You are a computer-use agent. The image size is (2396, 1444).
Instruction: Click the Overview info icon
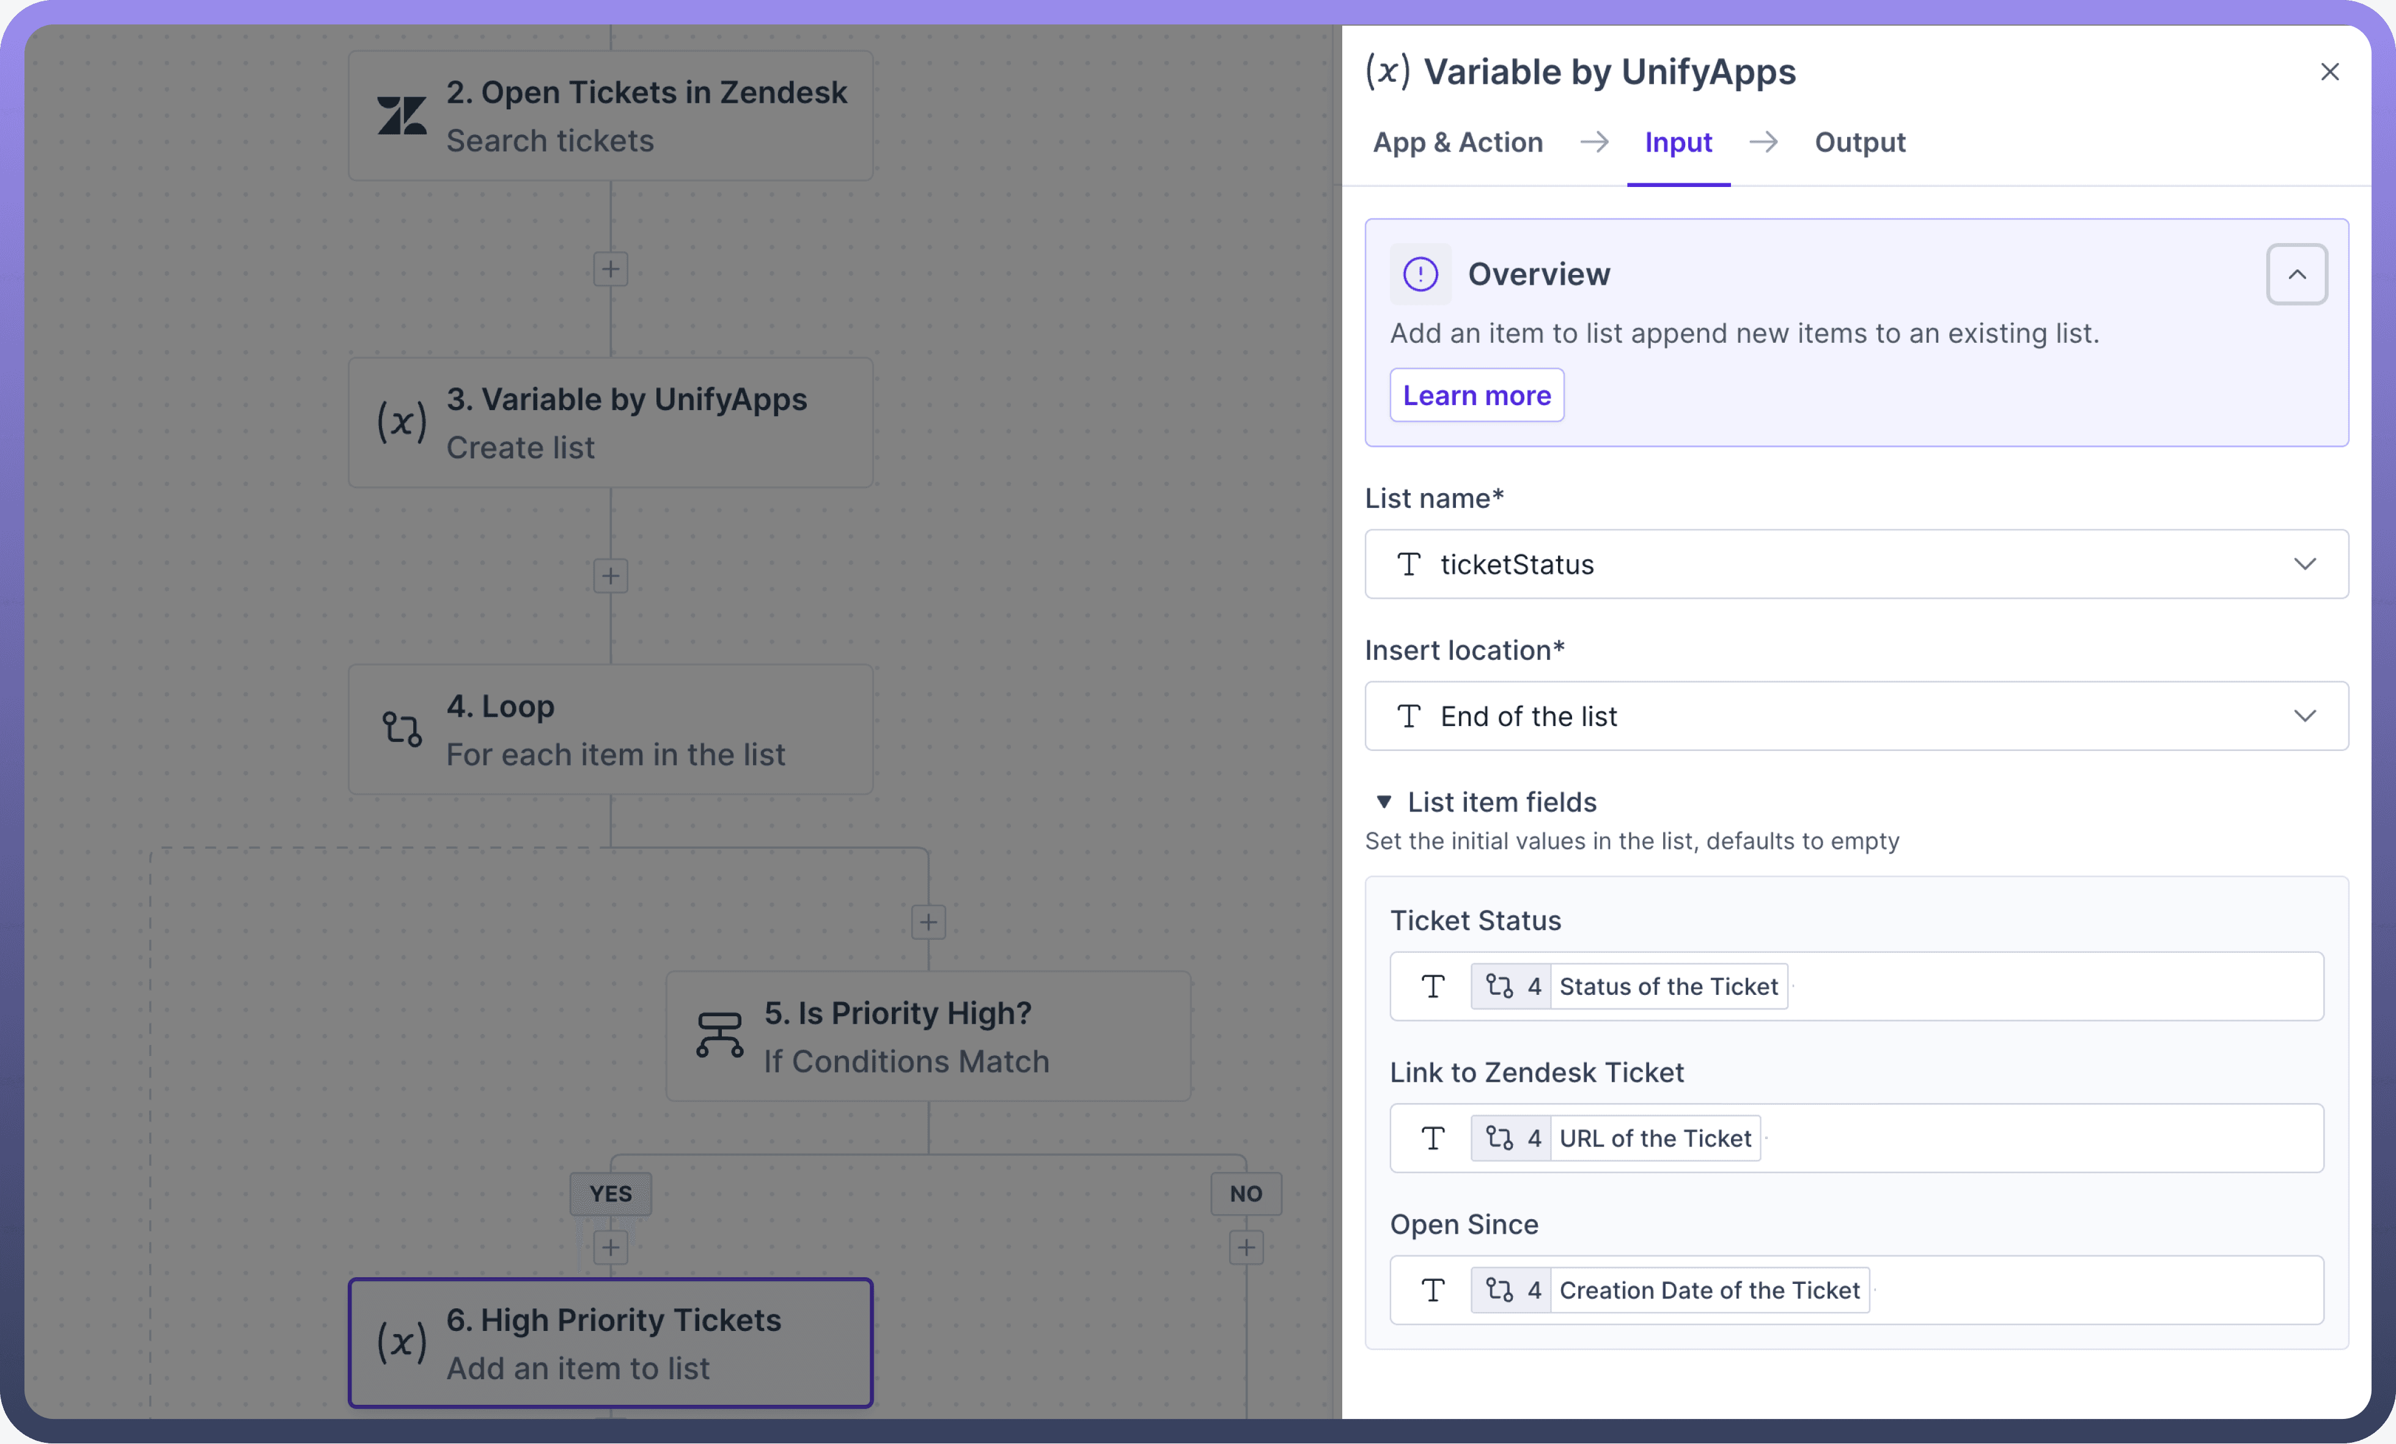click(1420, 274)
